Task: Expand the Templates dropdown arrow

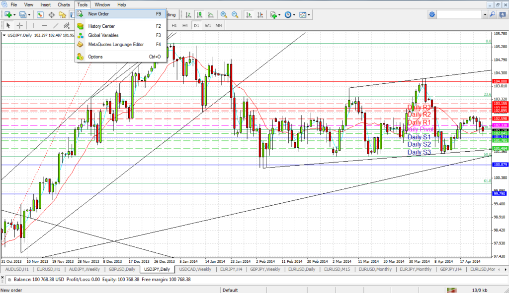Action: pos(309,14)
